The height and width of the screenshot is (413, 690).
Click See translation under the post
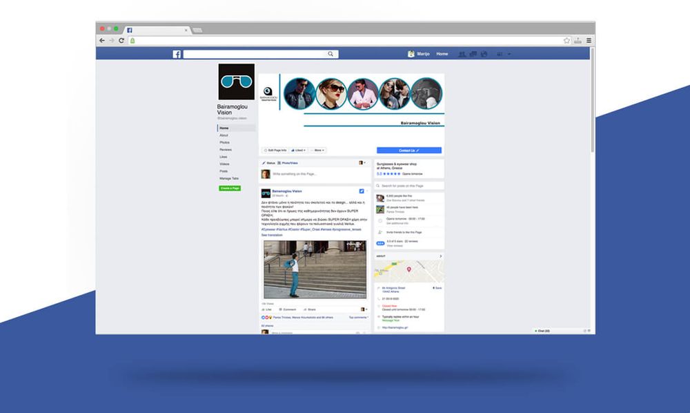272,235
